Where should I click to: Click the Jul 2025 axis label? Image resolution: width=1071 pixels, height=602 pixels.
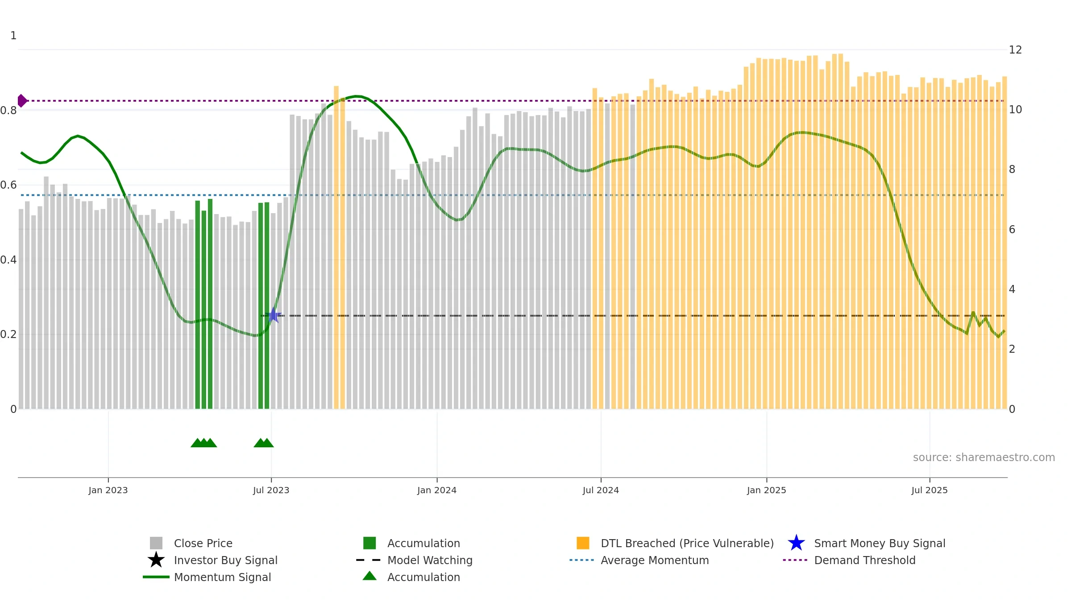click(930, 490)
